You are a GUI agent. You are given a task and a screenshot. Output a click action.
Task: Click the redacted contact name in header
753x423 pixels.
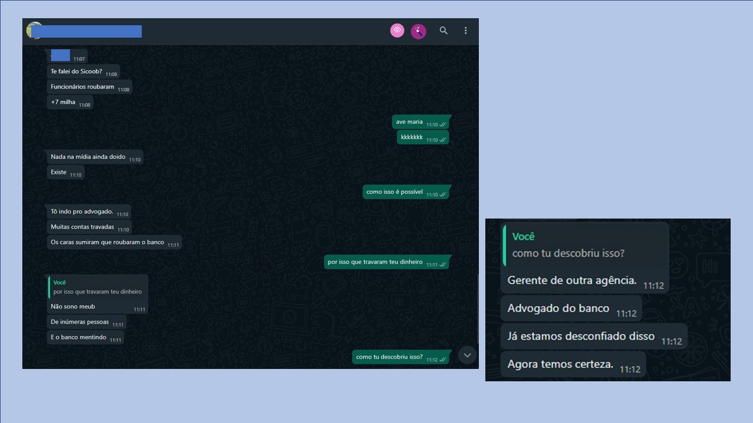coord(88,31)
